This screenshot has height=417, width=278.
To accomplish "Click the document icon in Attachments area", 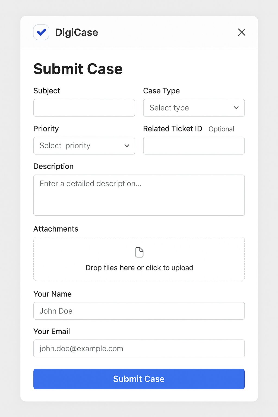I will pyautogui.click(x=139, y=252).
